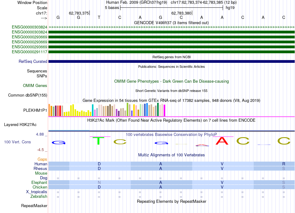
Task: Click the 100 Vert. Cons label
Action: pos(17,142)
